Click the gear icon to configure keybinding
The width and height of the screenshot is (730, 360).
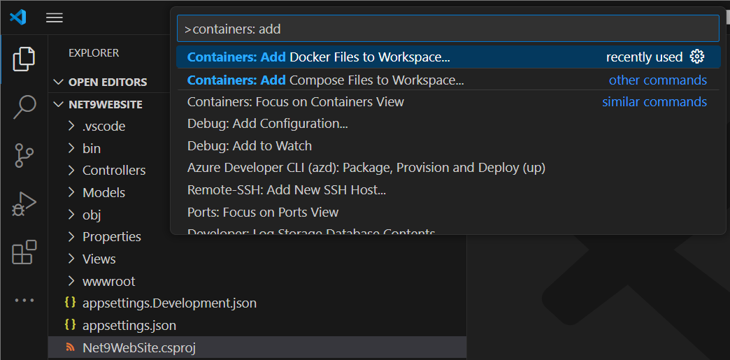click(x=696, y=57)
